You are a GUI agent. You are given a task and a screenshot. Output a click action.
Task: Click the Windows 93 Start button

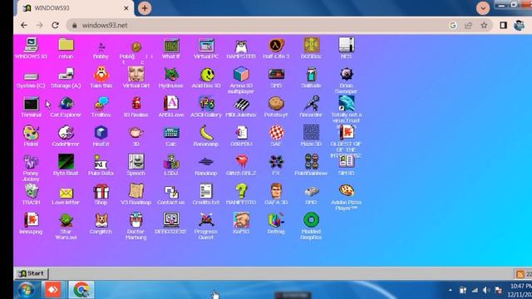pos(32,273)
